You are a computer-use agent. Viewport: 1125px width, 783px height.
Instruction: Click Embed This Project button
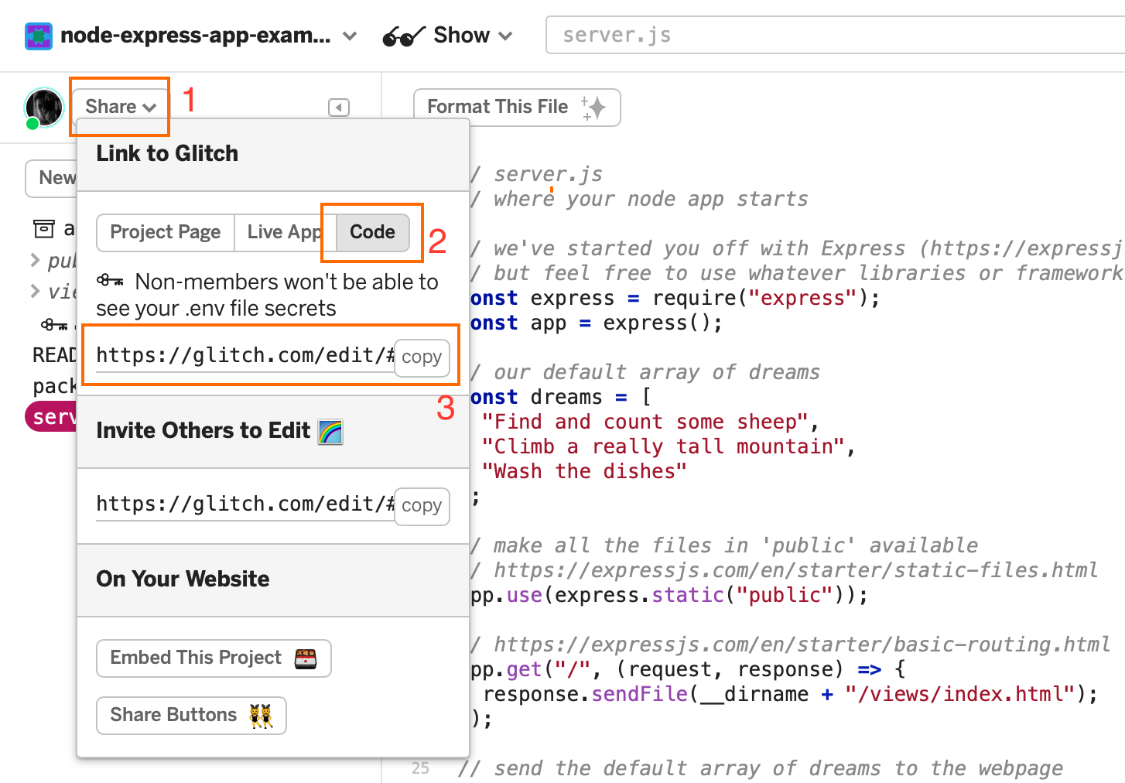(214, 658)
